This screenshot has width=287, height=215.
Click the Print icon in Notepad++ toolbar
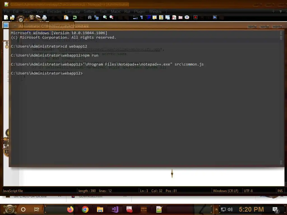45,17
